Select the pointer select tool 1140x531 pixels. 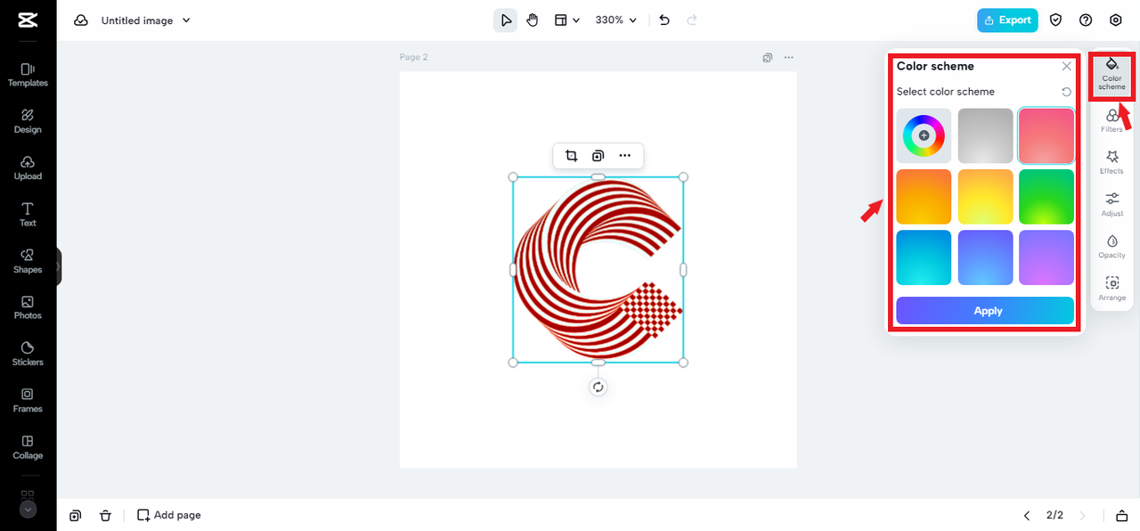506,20
